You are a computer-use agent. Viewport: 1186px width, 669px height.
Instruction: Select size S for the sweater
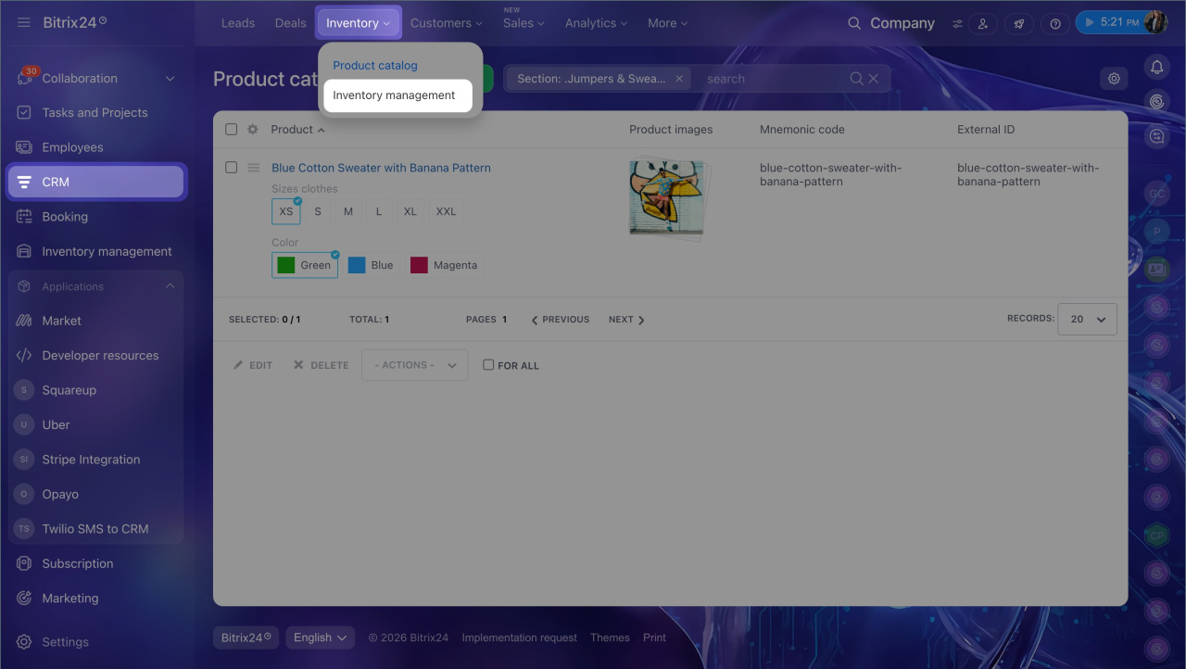(x=318, y=211)
